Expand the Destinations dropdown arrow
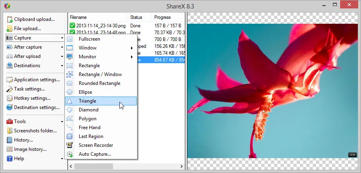The width and height of the screenshot is (361, 173). [62, 66]
